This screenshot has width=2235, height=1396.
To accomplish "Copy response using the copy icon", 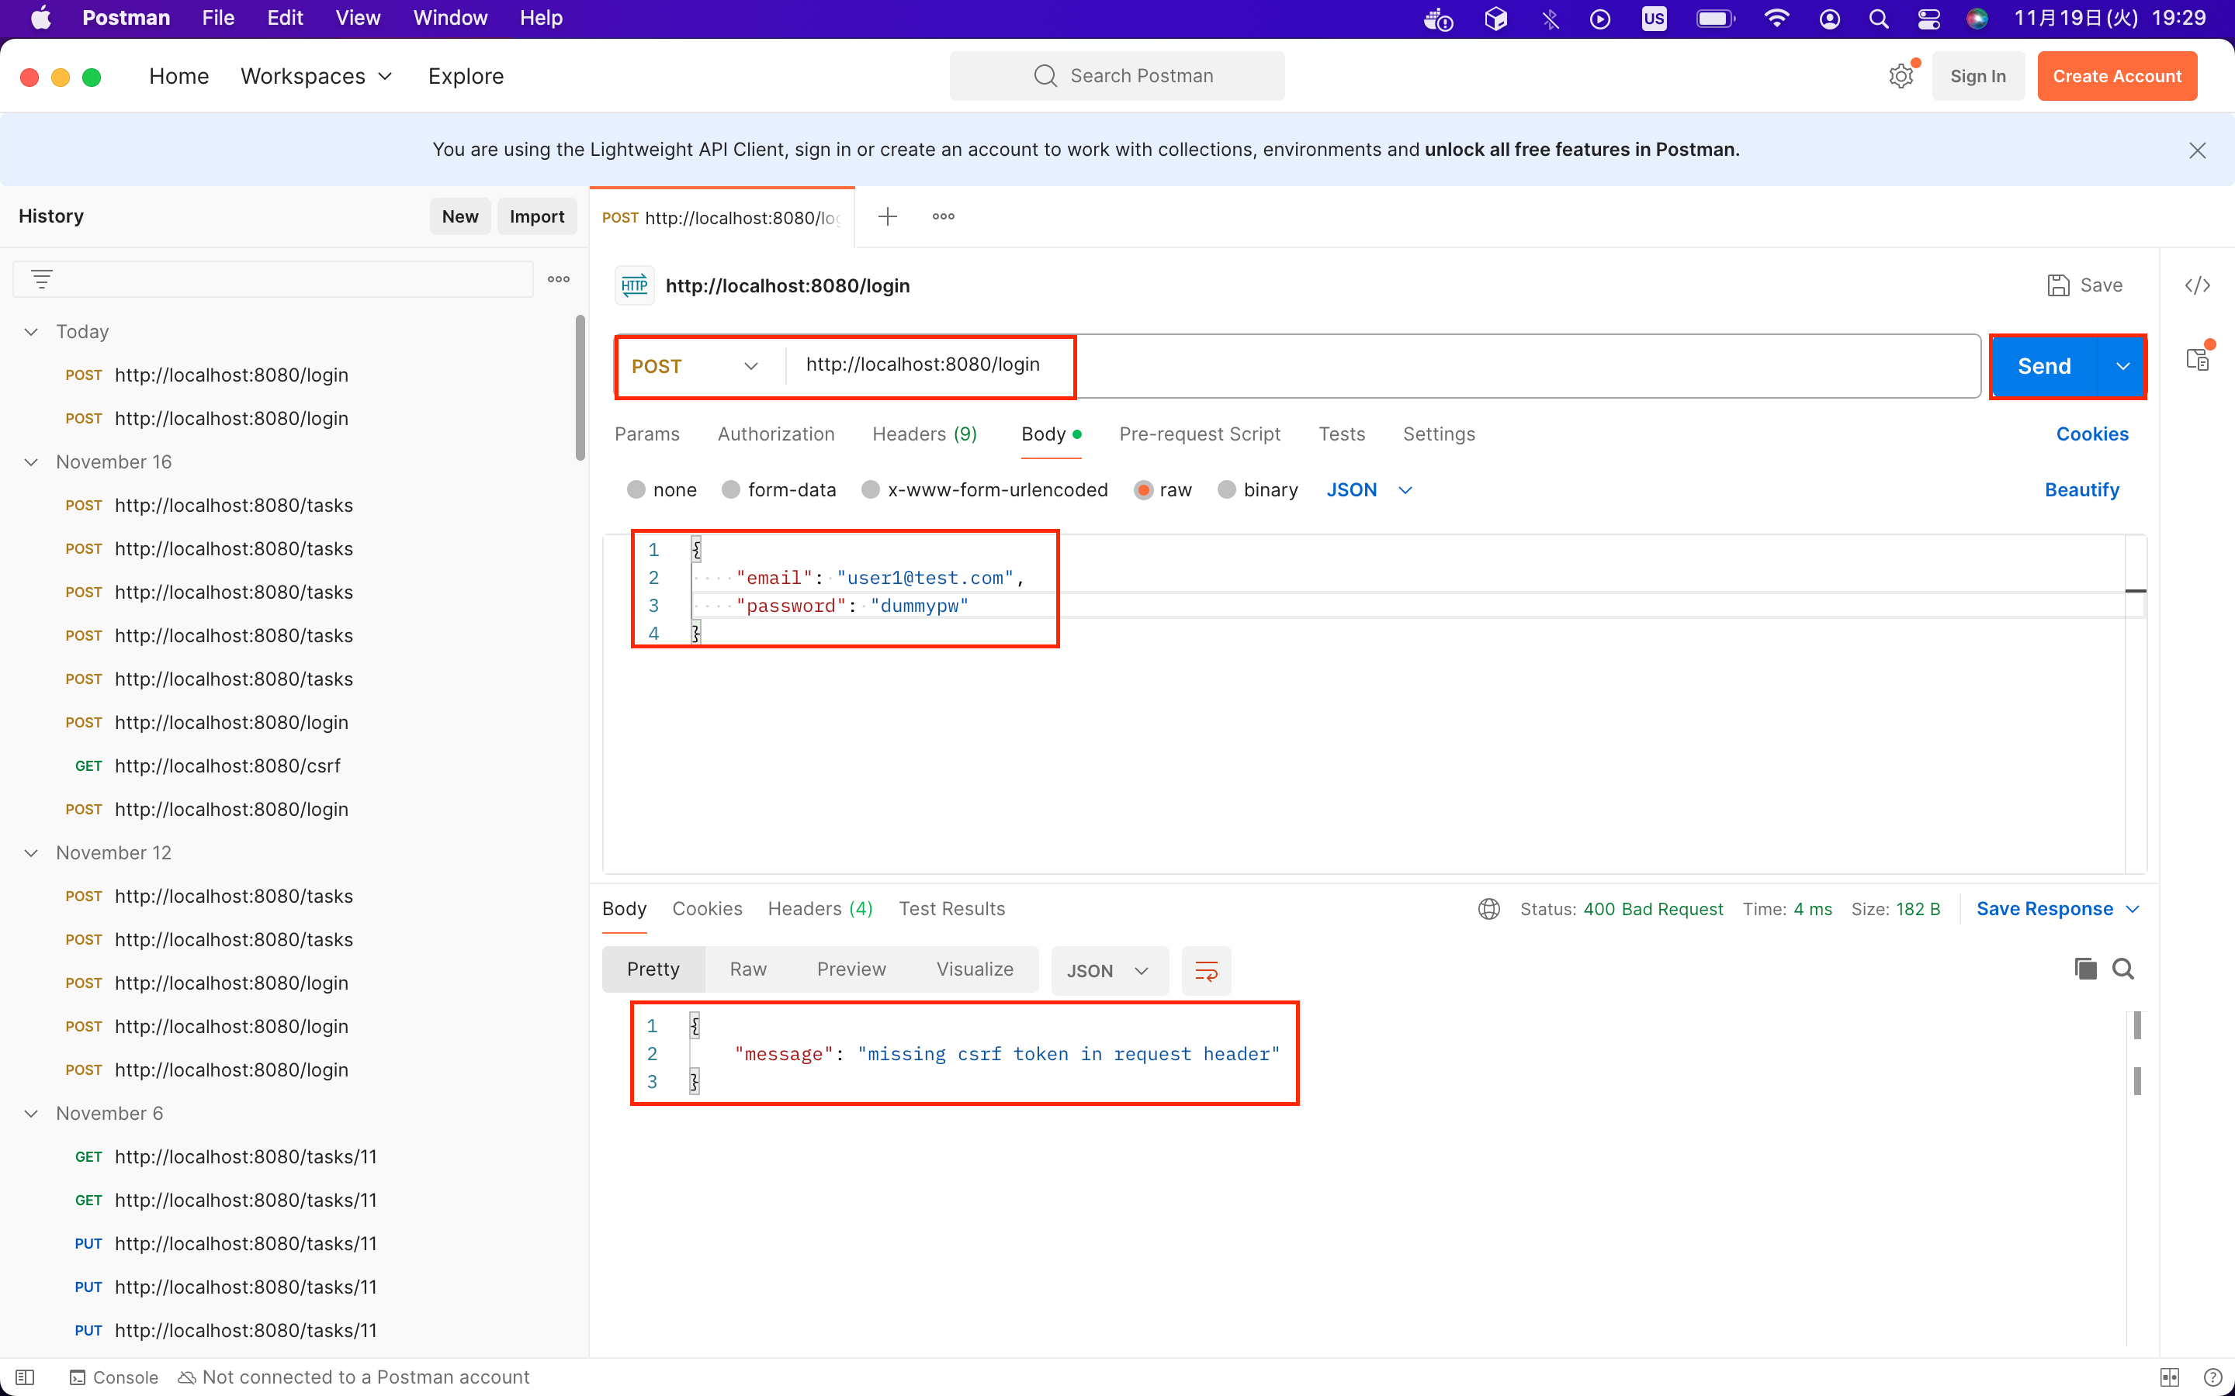I will click(x=2084, y=969).
